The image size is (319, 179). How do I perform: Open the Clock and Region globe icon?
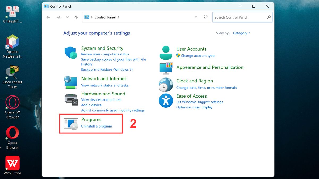[x=166, y=85]
